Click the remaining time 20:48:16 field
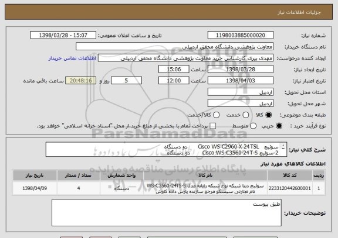 81,81
